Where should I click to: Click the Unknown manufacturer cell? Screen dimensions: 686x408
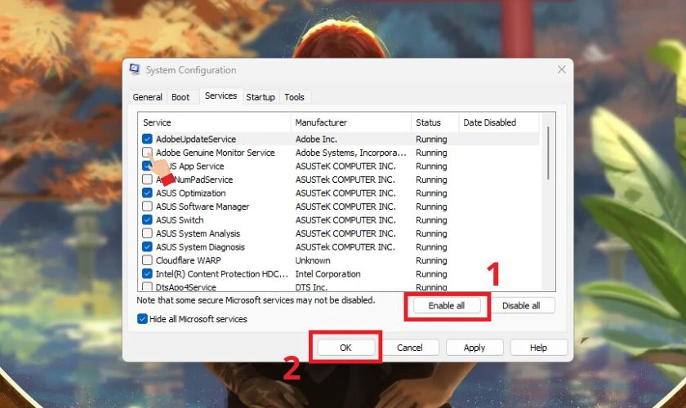click(x=313, y=260)
